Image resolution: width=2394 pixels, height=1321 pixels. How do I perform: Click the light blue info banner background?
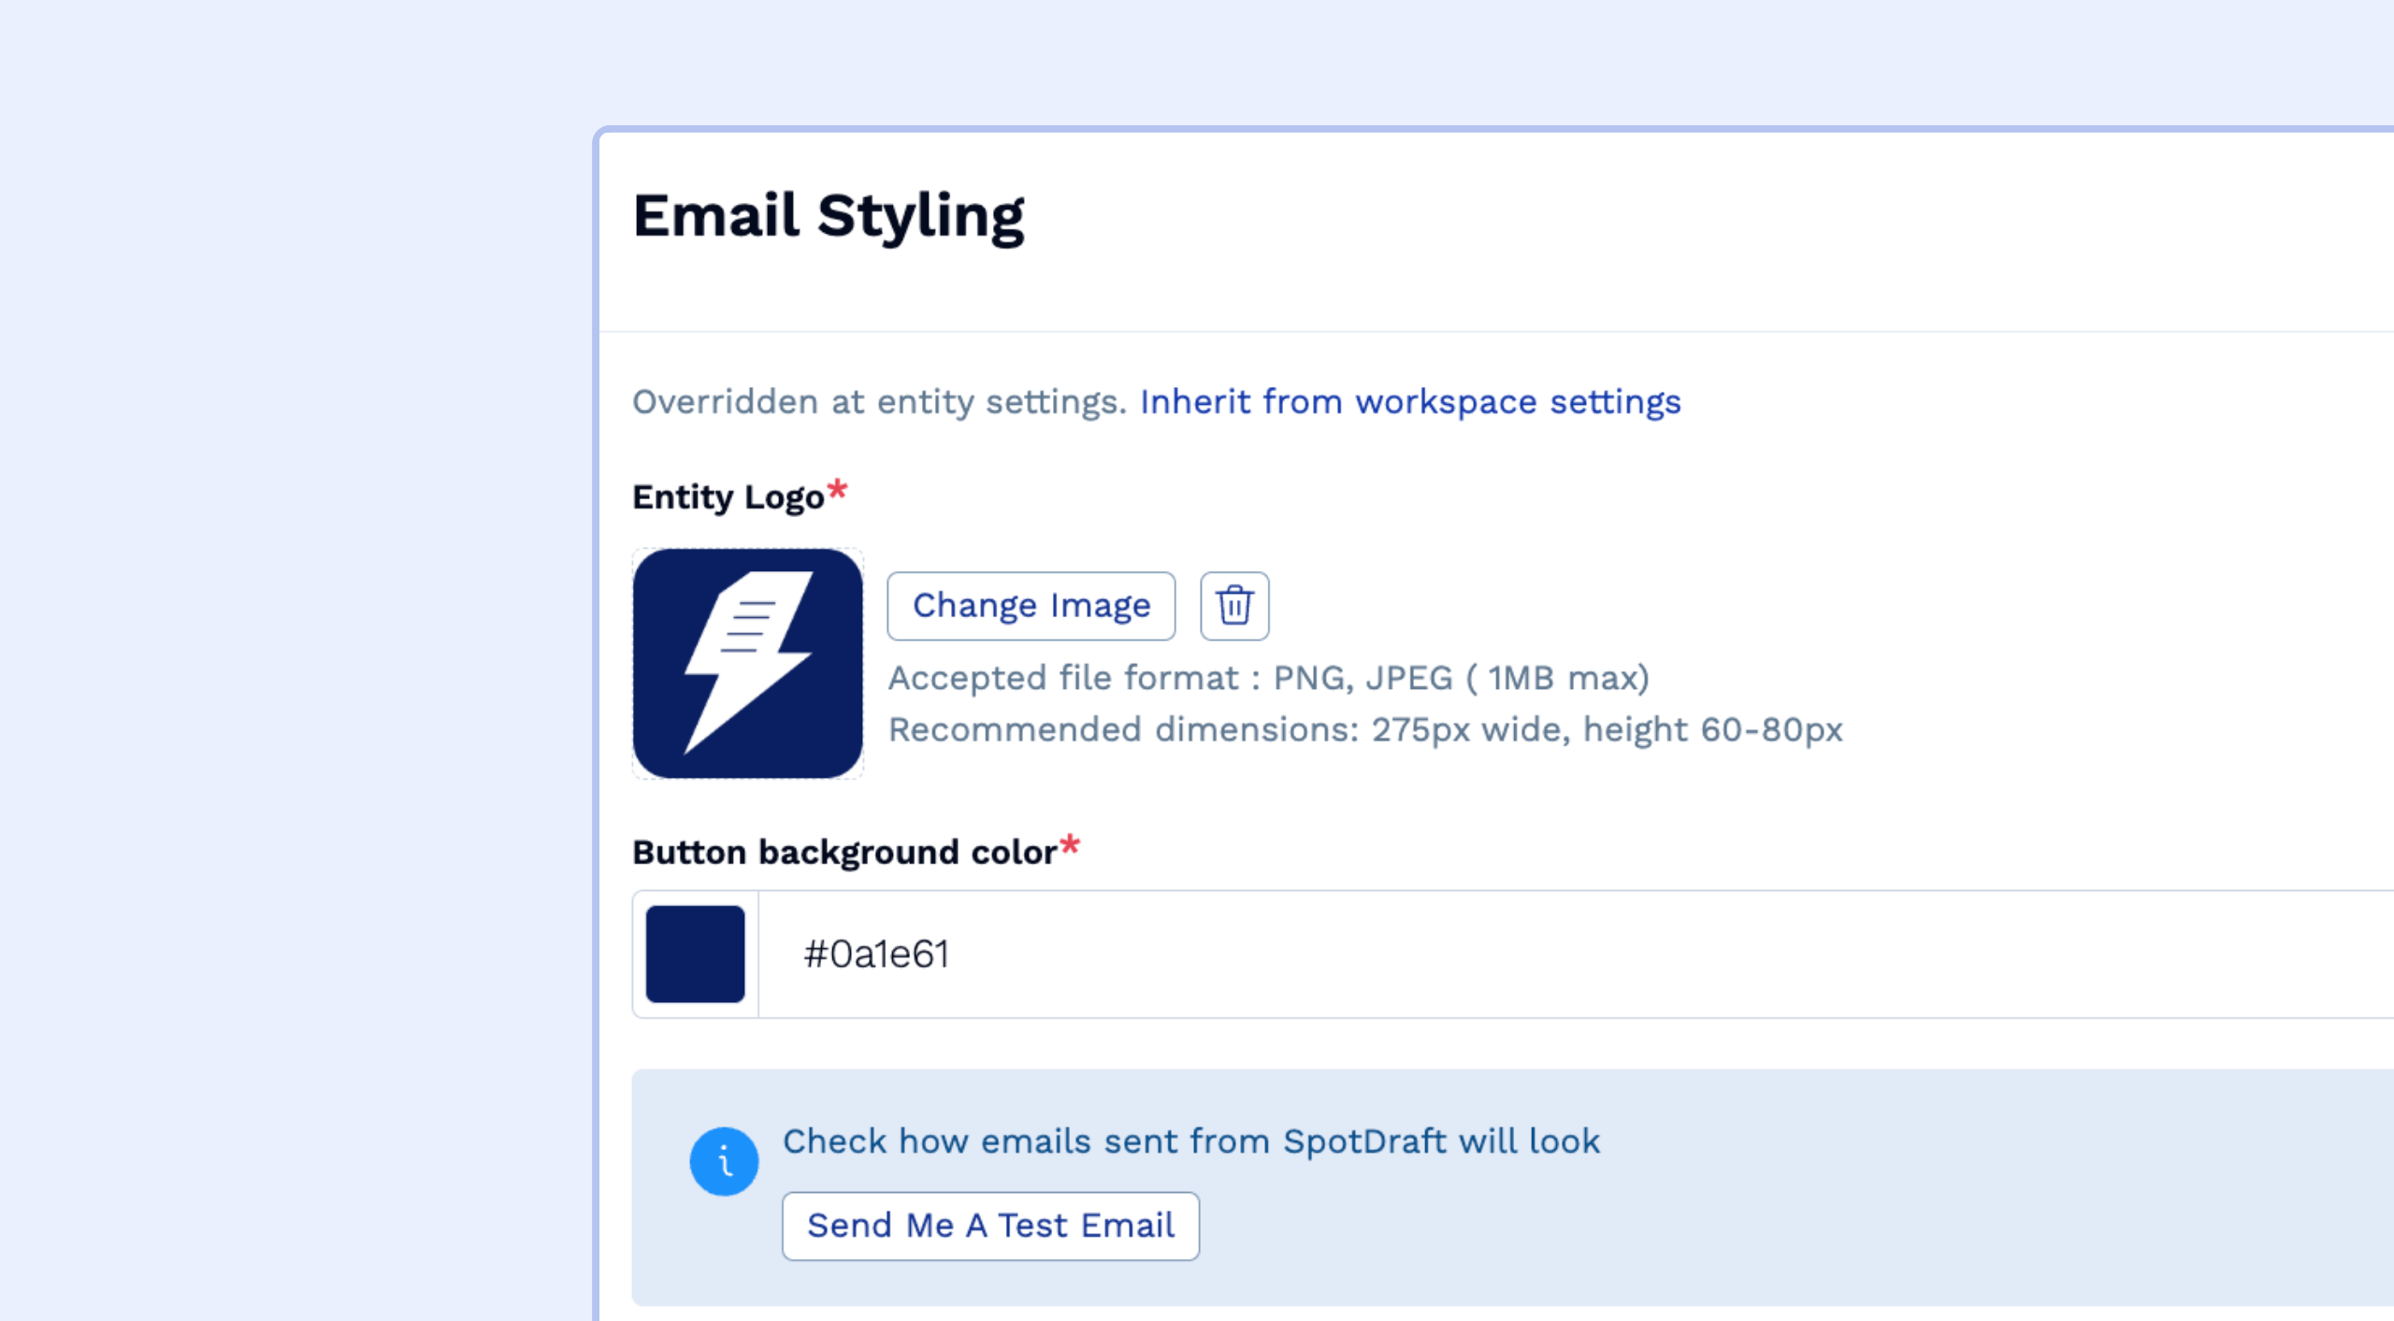(1777, 1215)
